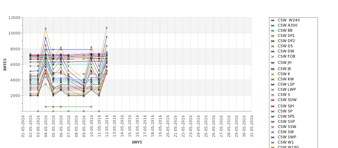The width and height of the screenshot is (338, 148).
Task: Select CSW SW in the legend
Action: 286,132
